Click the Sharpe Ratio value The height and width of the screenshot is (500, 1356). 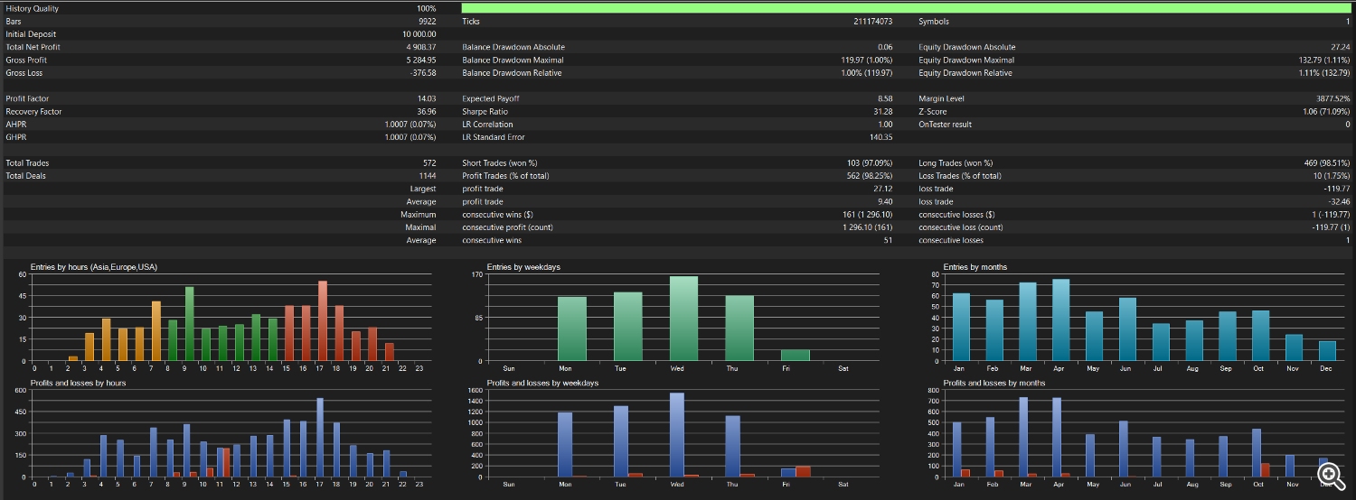(x=883, y=111)
